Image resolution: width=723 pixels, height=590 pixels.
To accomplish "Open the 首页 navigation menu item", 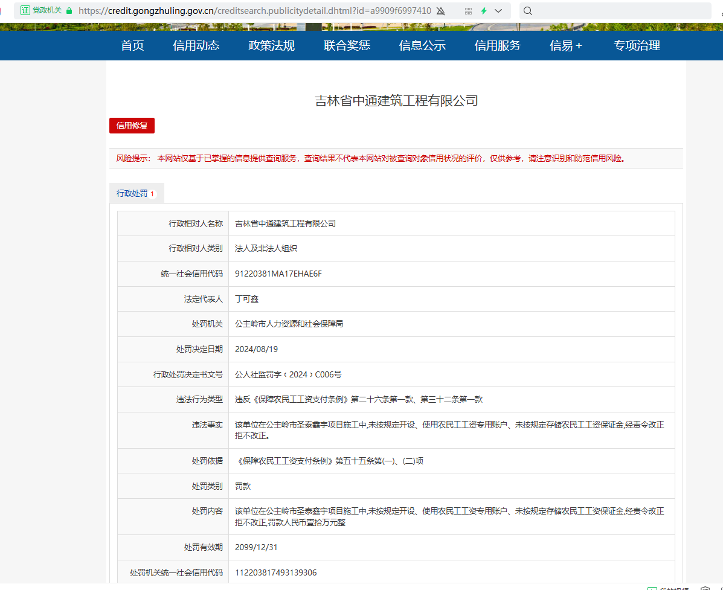I will [132, 46].
